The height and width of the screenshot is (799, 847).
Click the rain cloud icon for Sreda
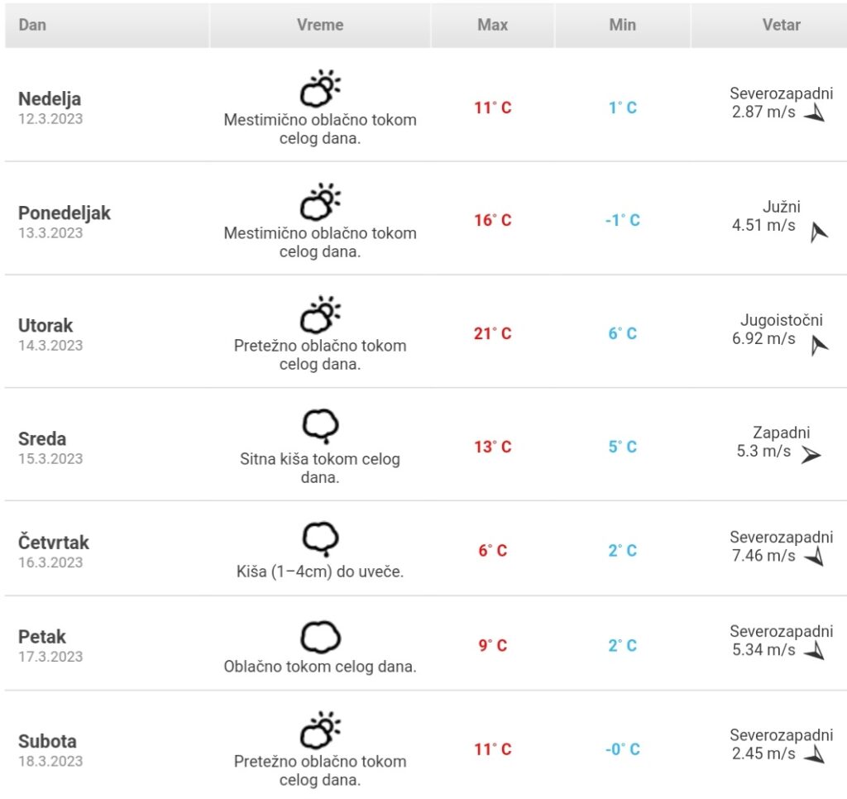click(x=319, y=427)
